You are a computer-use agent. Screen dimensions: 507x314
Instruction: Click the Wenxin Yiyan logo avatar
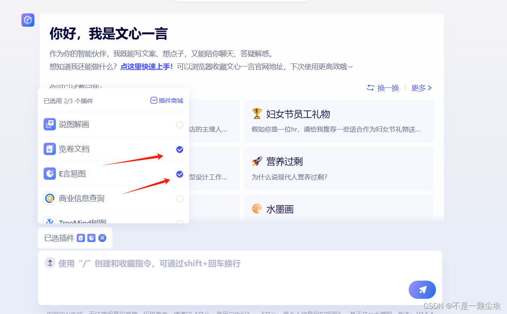[x=28, y=20]
